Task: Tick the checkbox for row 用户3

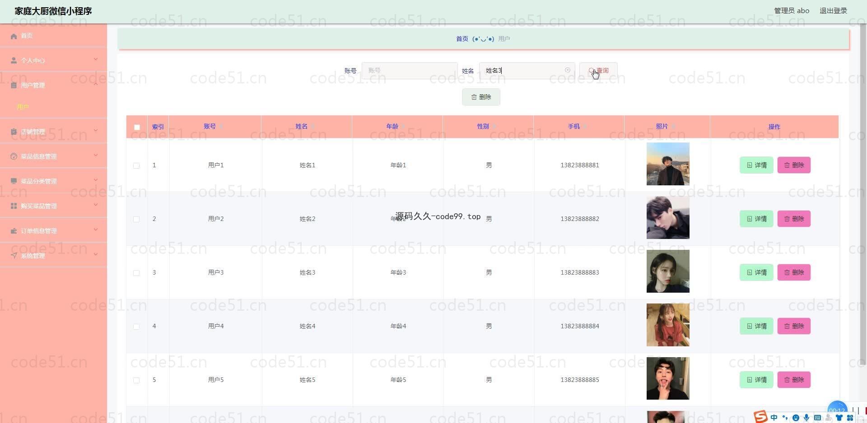Action: point(136,273)
